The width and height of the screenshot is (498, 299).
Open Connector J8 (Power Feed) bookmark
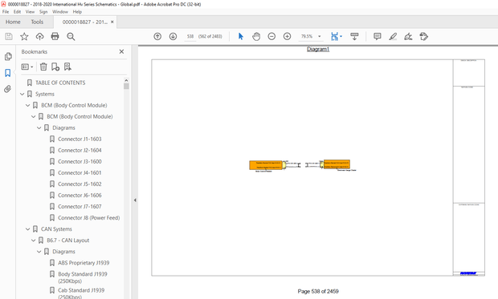89,218
